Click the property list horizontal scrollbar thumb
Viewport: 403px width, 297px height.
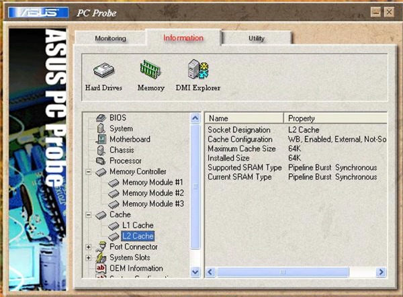coord(283,272)
